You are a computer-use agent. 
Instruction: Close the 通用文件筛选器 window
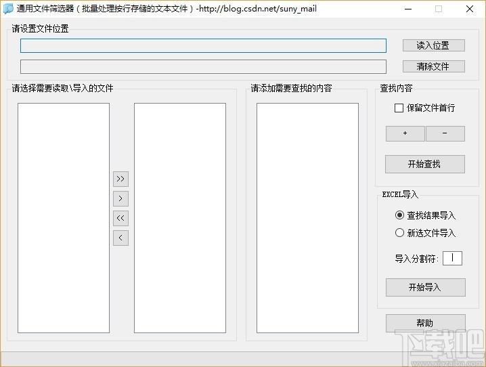point(470,9)
